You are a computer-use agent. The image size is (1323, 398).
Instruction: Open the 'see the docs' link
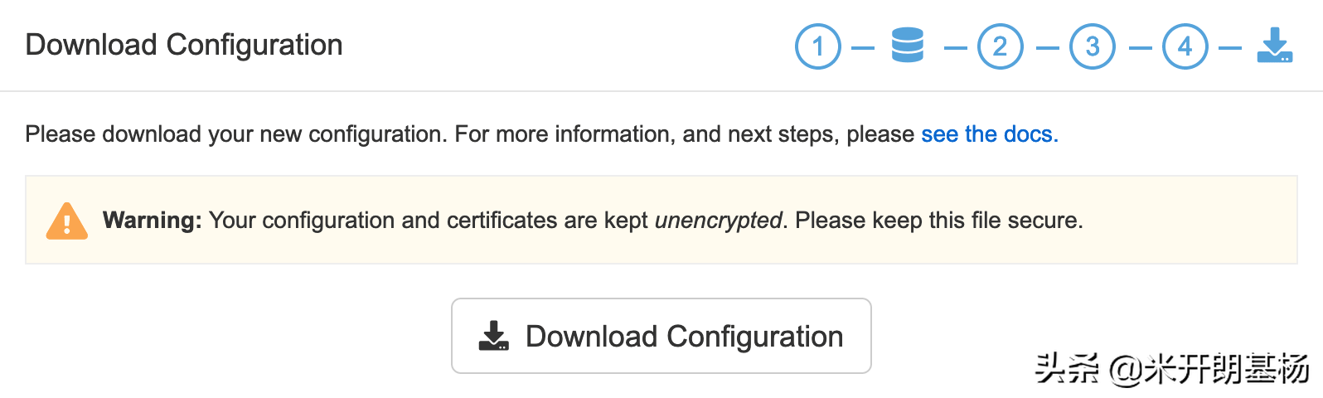click(x=989, y=134)
